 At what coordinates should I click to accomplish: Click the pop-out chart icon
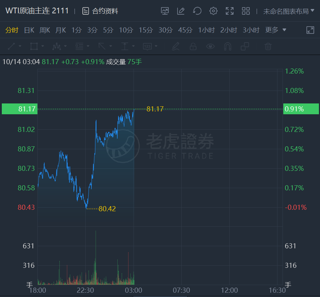coord(310,30)
